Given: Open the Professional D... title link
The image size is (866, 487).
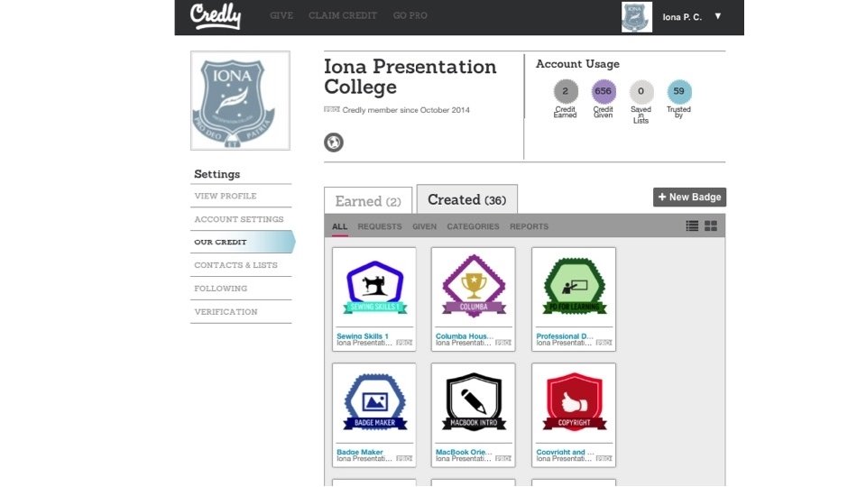Looking at the screenshot, I should pyautogui.click(x=565, y=335).
